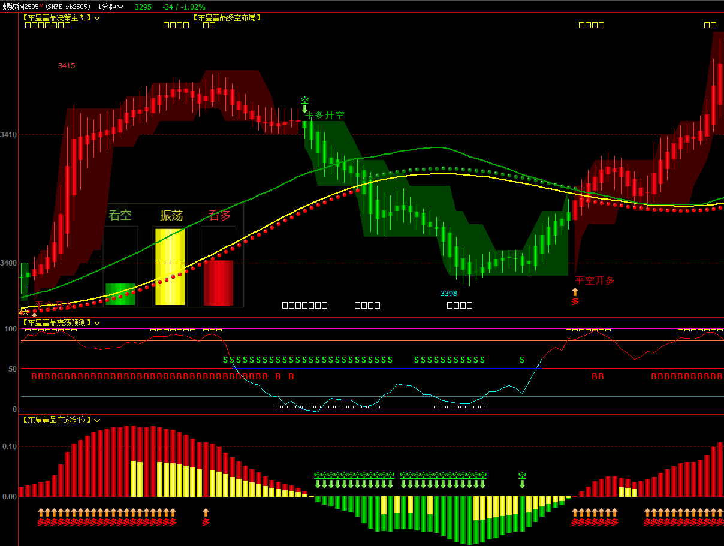Click the 3398 low price label
Screen dimensions: 724x546
click(x=448, y=293)
